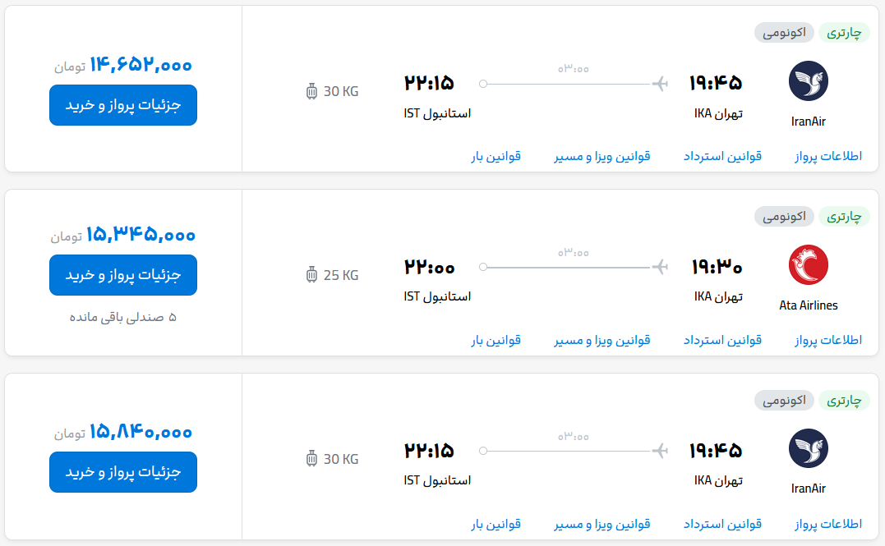This screenshot has height=546, width=885.
Task: Click the اکونومی badge on the Ata Airlines card
Action: pos(785,217)
